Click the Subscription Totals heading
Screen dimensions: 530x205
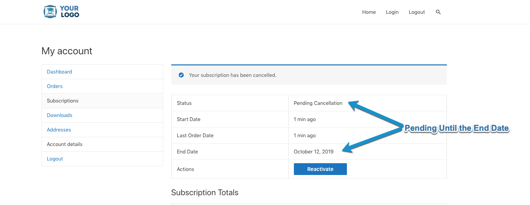[x=205, y=193]
